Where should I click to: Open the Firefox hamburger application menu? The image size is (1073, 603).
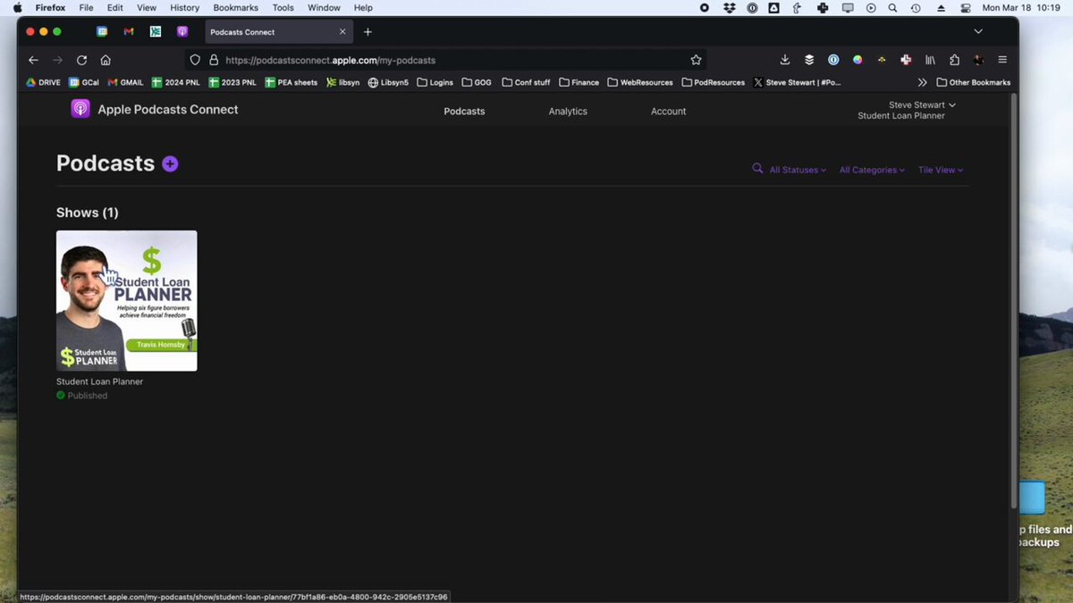tap(1002, 60)
